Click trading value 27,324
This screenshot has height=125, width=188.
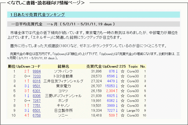96,81
